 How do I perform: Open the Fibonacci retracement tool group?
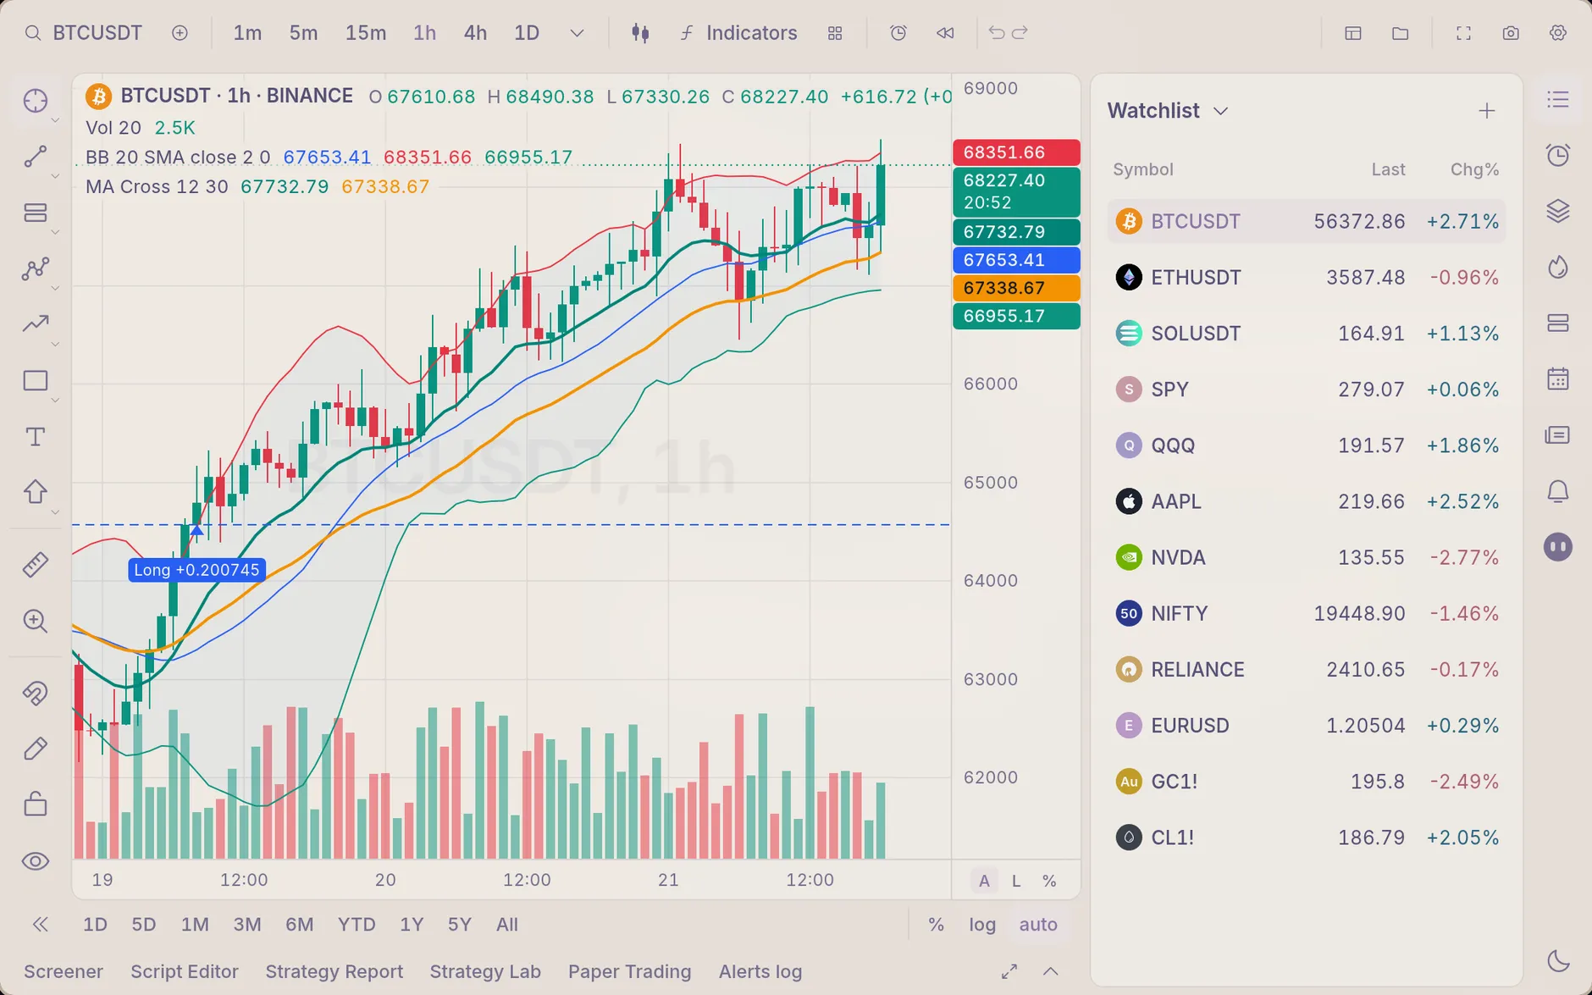[36, 213]
